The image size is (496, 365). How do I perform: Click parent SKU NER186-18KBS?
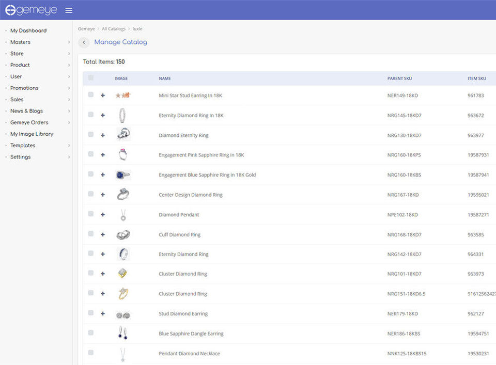pyautogui.click(x=404, y=334)
